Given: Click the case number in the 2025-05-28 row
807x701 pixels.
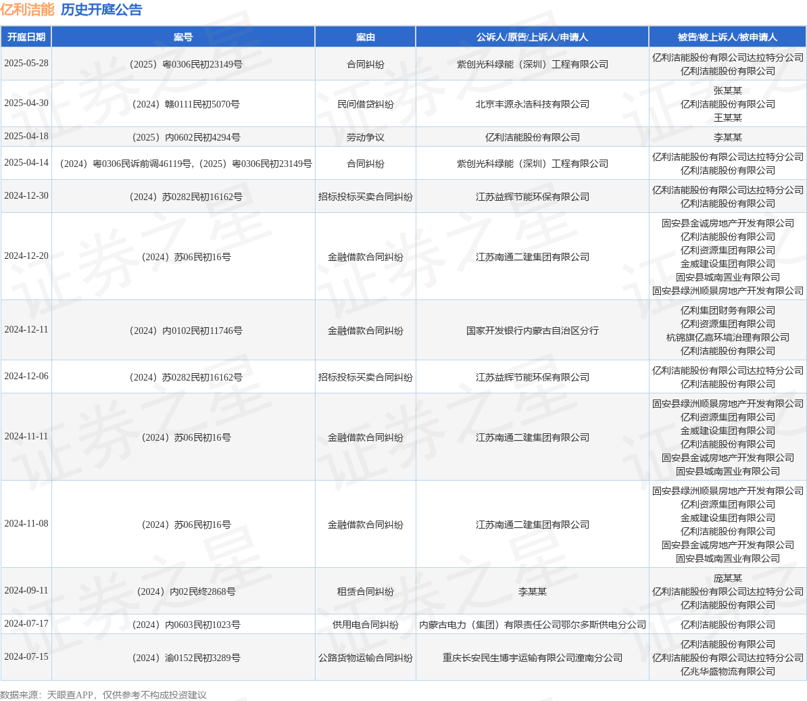Looking at the screenshot, I should (186, 64).
